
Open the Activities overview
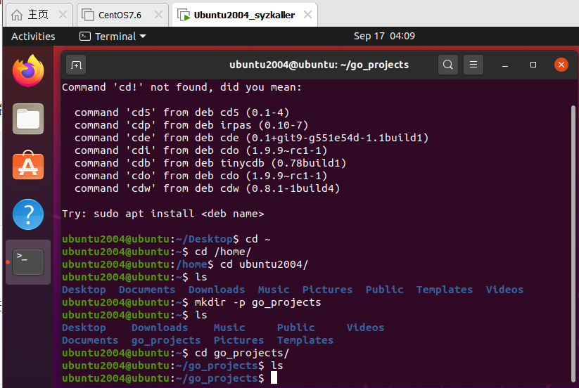pyautogui.click(x=33, y=36)
